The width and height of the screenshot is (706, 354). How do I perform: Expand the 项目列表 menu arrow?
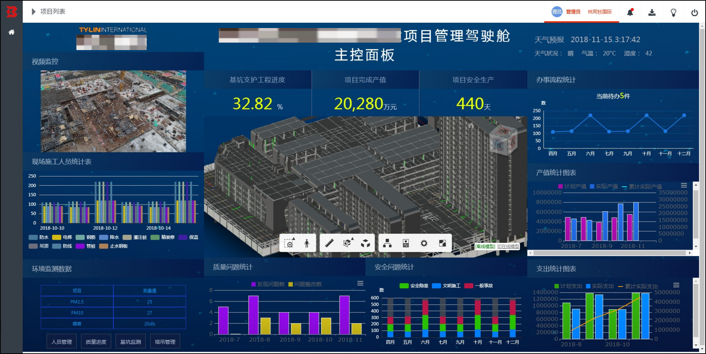(x=33, y=12)
